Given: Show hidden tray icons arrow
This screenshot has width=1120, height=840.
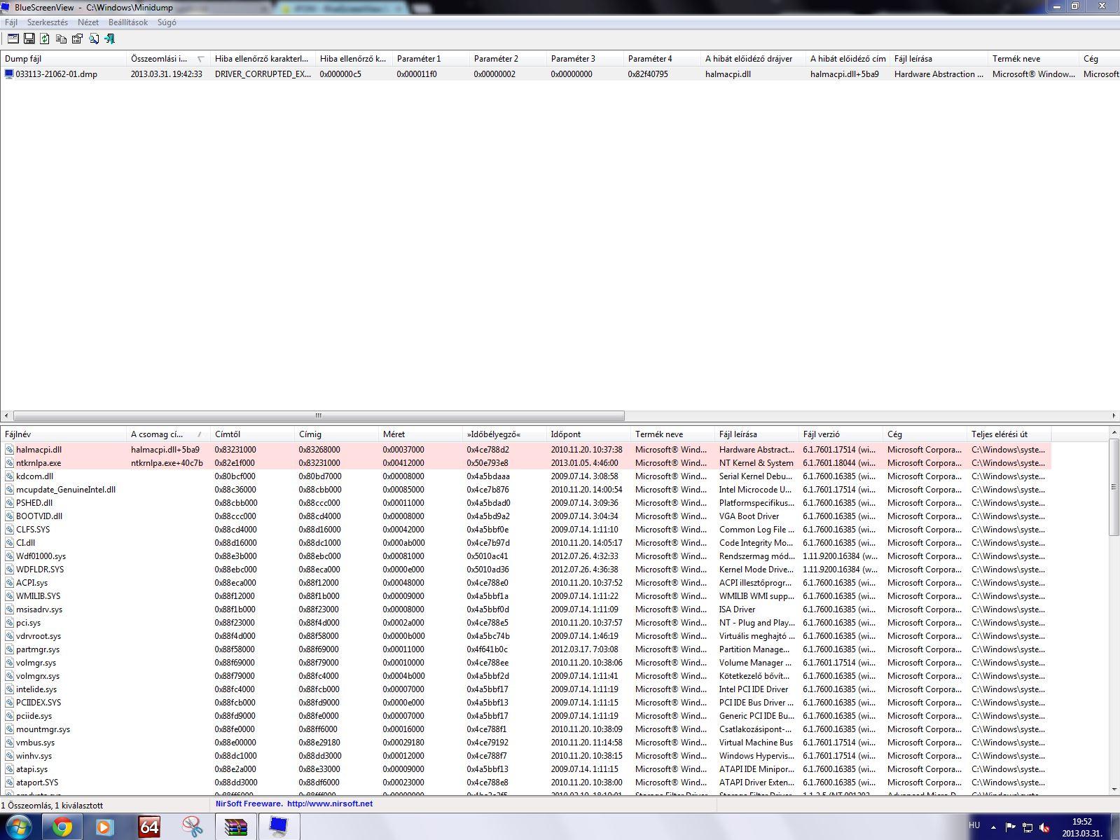Looking at the screenshot, I should tap(993, 827).
